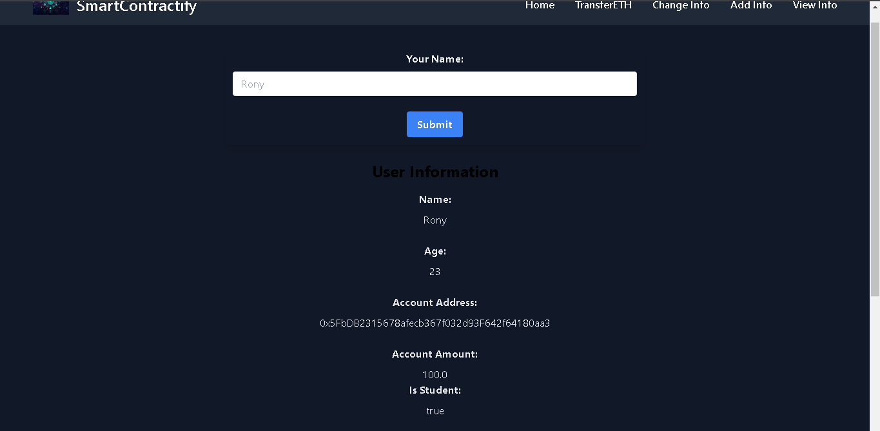Screen dimensions: 880x431
Task: Open the TransferETH page
Action: coord(603,5)
